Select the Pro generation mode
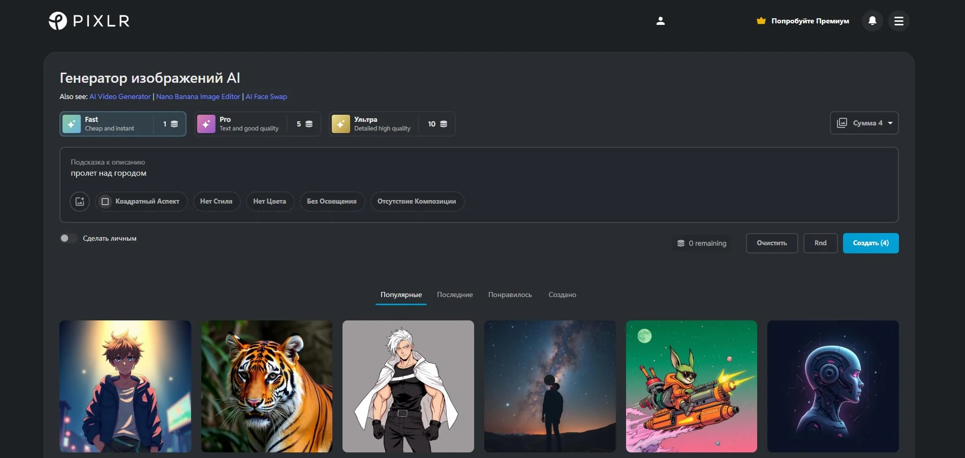 tap(258, 124)
